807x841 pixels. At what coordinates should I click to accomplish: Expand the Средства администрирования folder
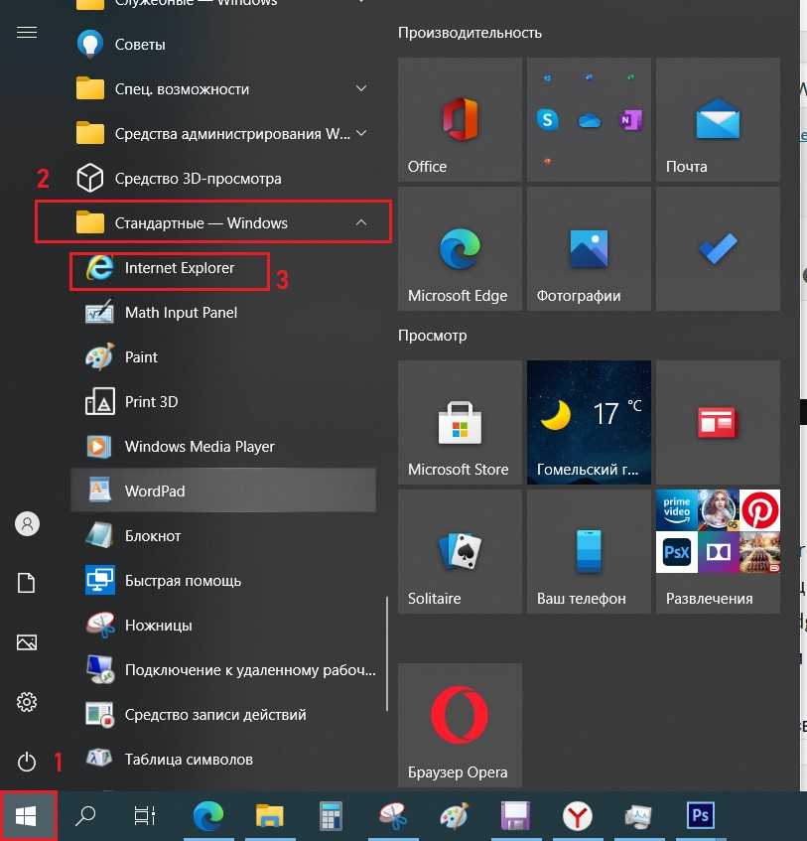pos(361,134)
